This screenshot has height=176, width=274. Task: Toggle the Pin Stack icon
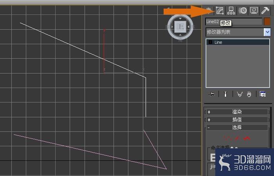click(211, 94)
